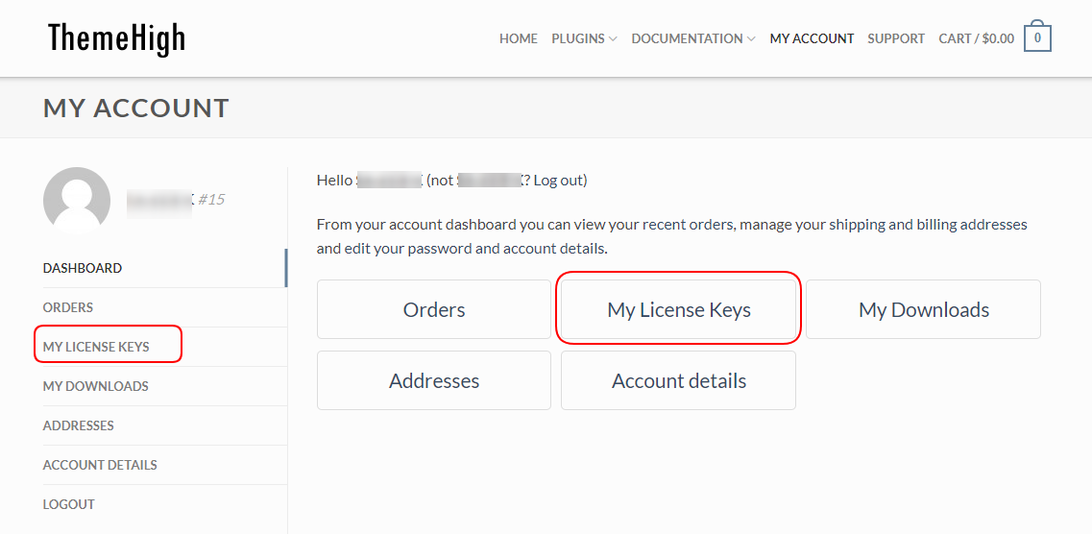Open My Account in top navigation

(x=812, y=39)
